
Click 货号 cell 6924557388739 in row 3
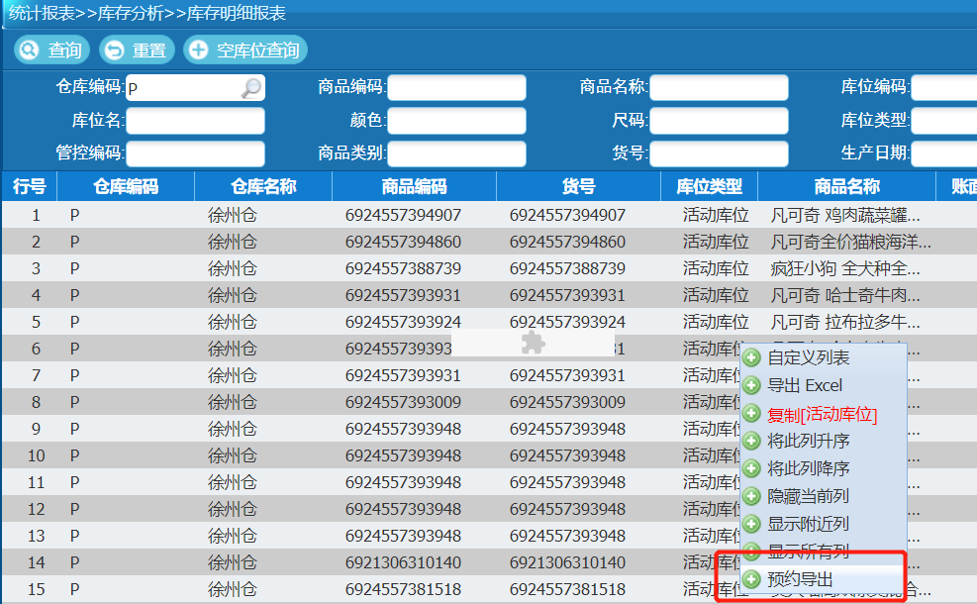[x=567, y=268]
